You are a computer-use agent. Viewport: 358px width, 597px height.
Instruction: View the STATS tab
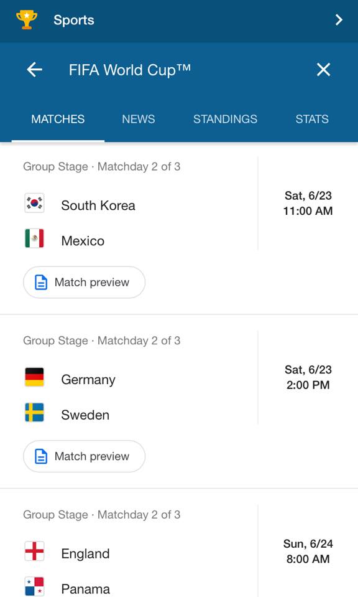pos(312,119)
